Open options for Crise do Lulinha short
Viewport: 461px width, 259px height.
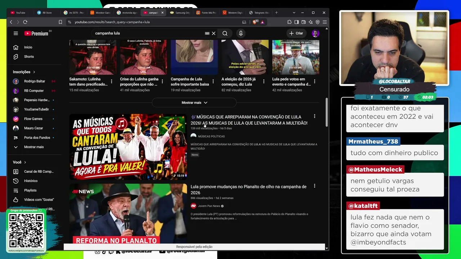pos(162,81)
